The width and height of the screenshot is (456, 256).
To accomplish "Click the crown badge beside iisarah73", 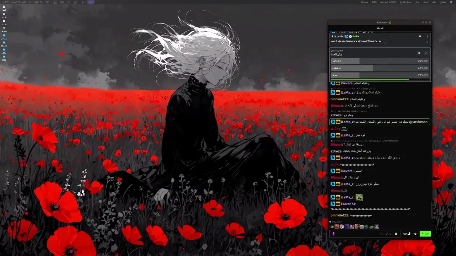I will click(338, 204).
